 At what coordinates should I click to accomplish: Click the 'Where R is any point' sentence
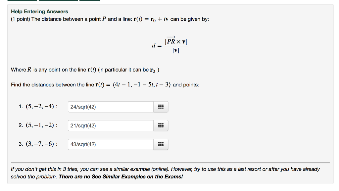pos(85,70)
